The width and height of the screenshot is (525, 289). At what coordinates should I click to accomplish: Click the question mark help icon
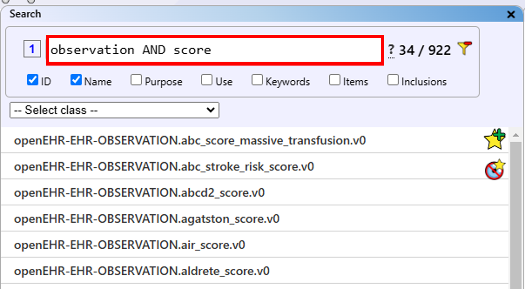pos(391,50)
